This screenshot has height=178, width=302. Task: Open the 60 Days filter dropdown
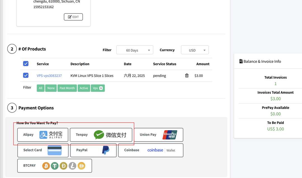pyautogui.click(x=135, y=50)
